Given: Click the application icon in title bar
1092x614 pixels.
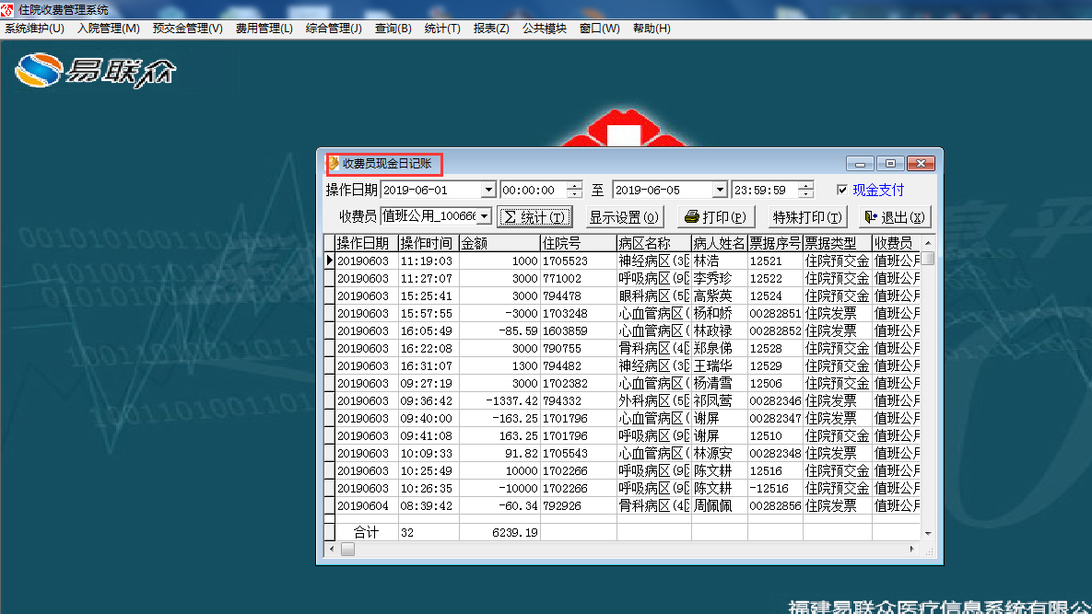Looking at the screenshot, I should coord(7,10).
